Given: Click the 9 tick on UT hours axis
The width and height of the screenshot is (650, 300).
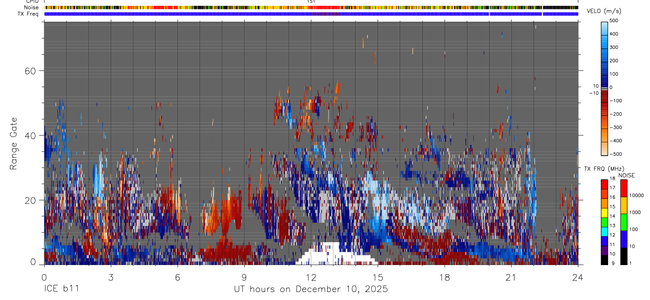Looking at the screenshot, I should tap(245, 277).
